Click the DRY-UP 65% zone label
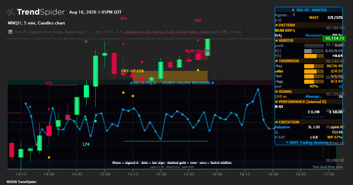This screenshot has height=185, width=353. pyautogui.click(x=132, y=71)
